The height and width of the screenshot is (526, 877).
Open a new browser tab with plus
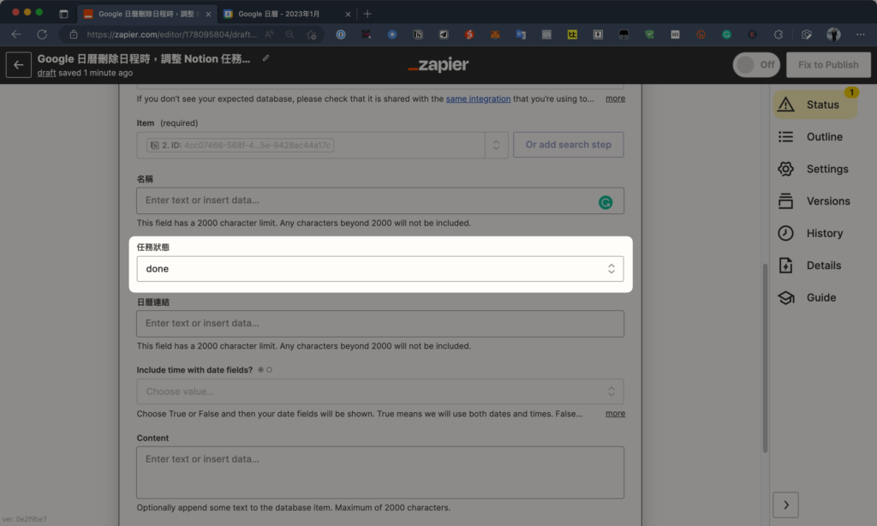tap(367, 14)
